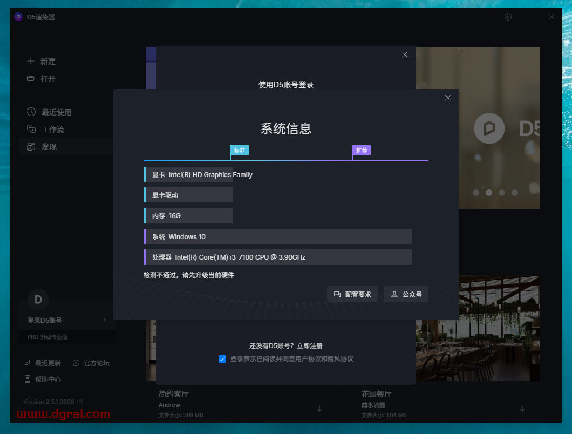Image resolution: width=572 pixels, height=434 pixels.
Task: Open 官方论坛 link
Action: pos(91,363)
